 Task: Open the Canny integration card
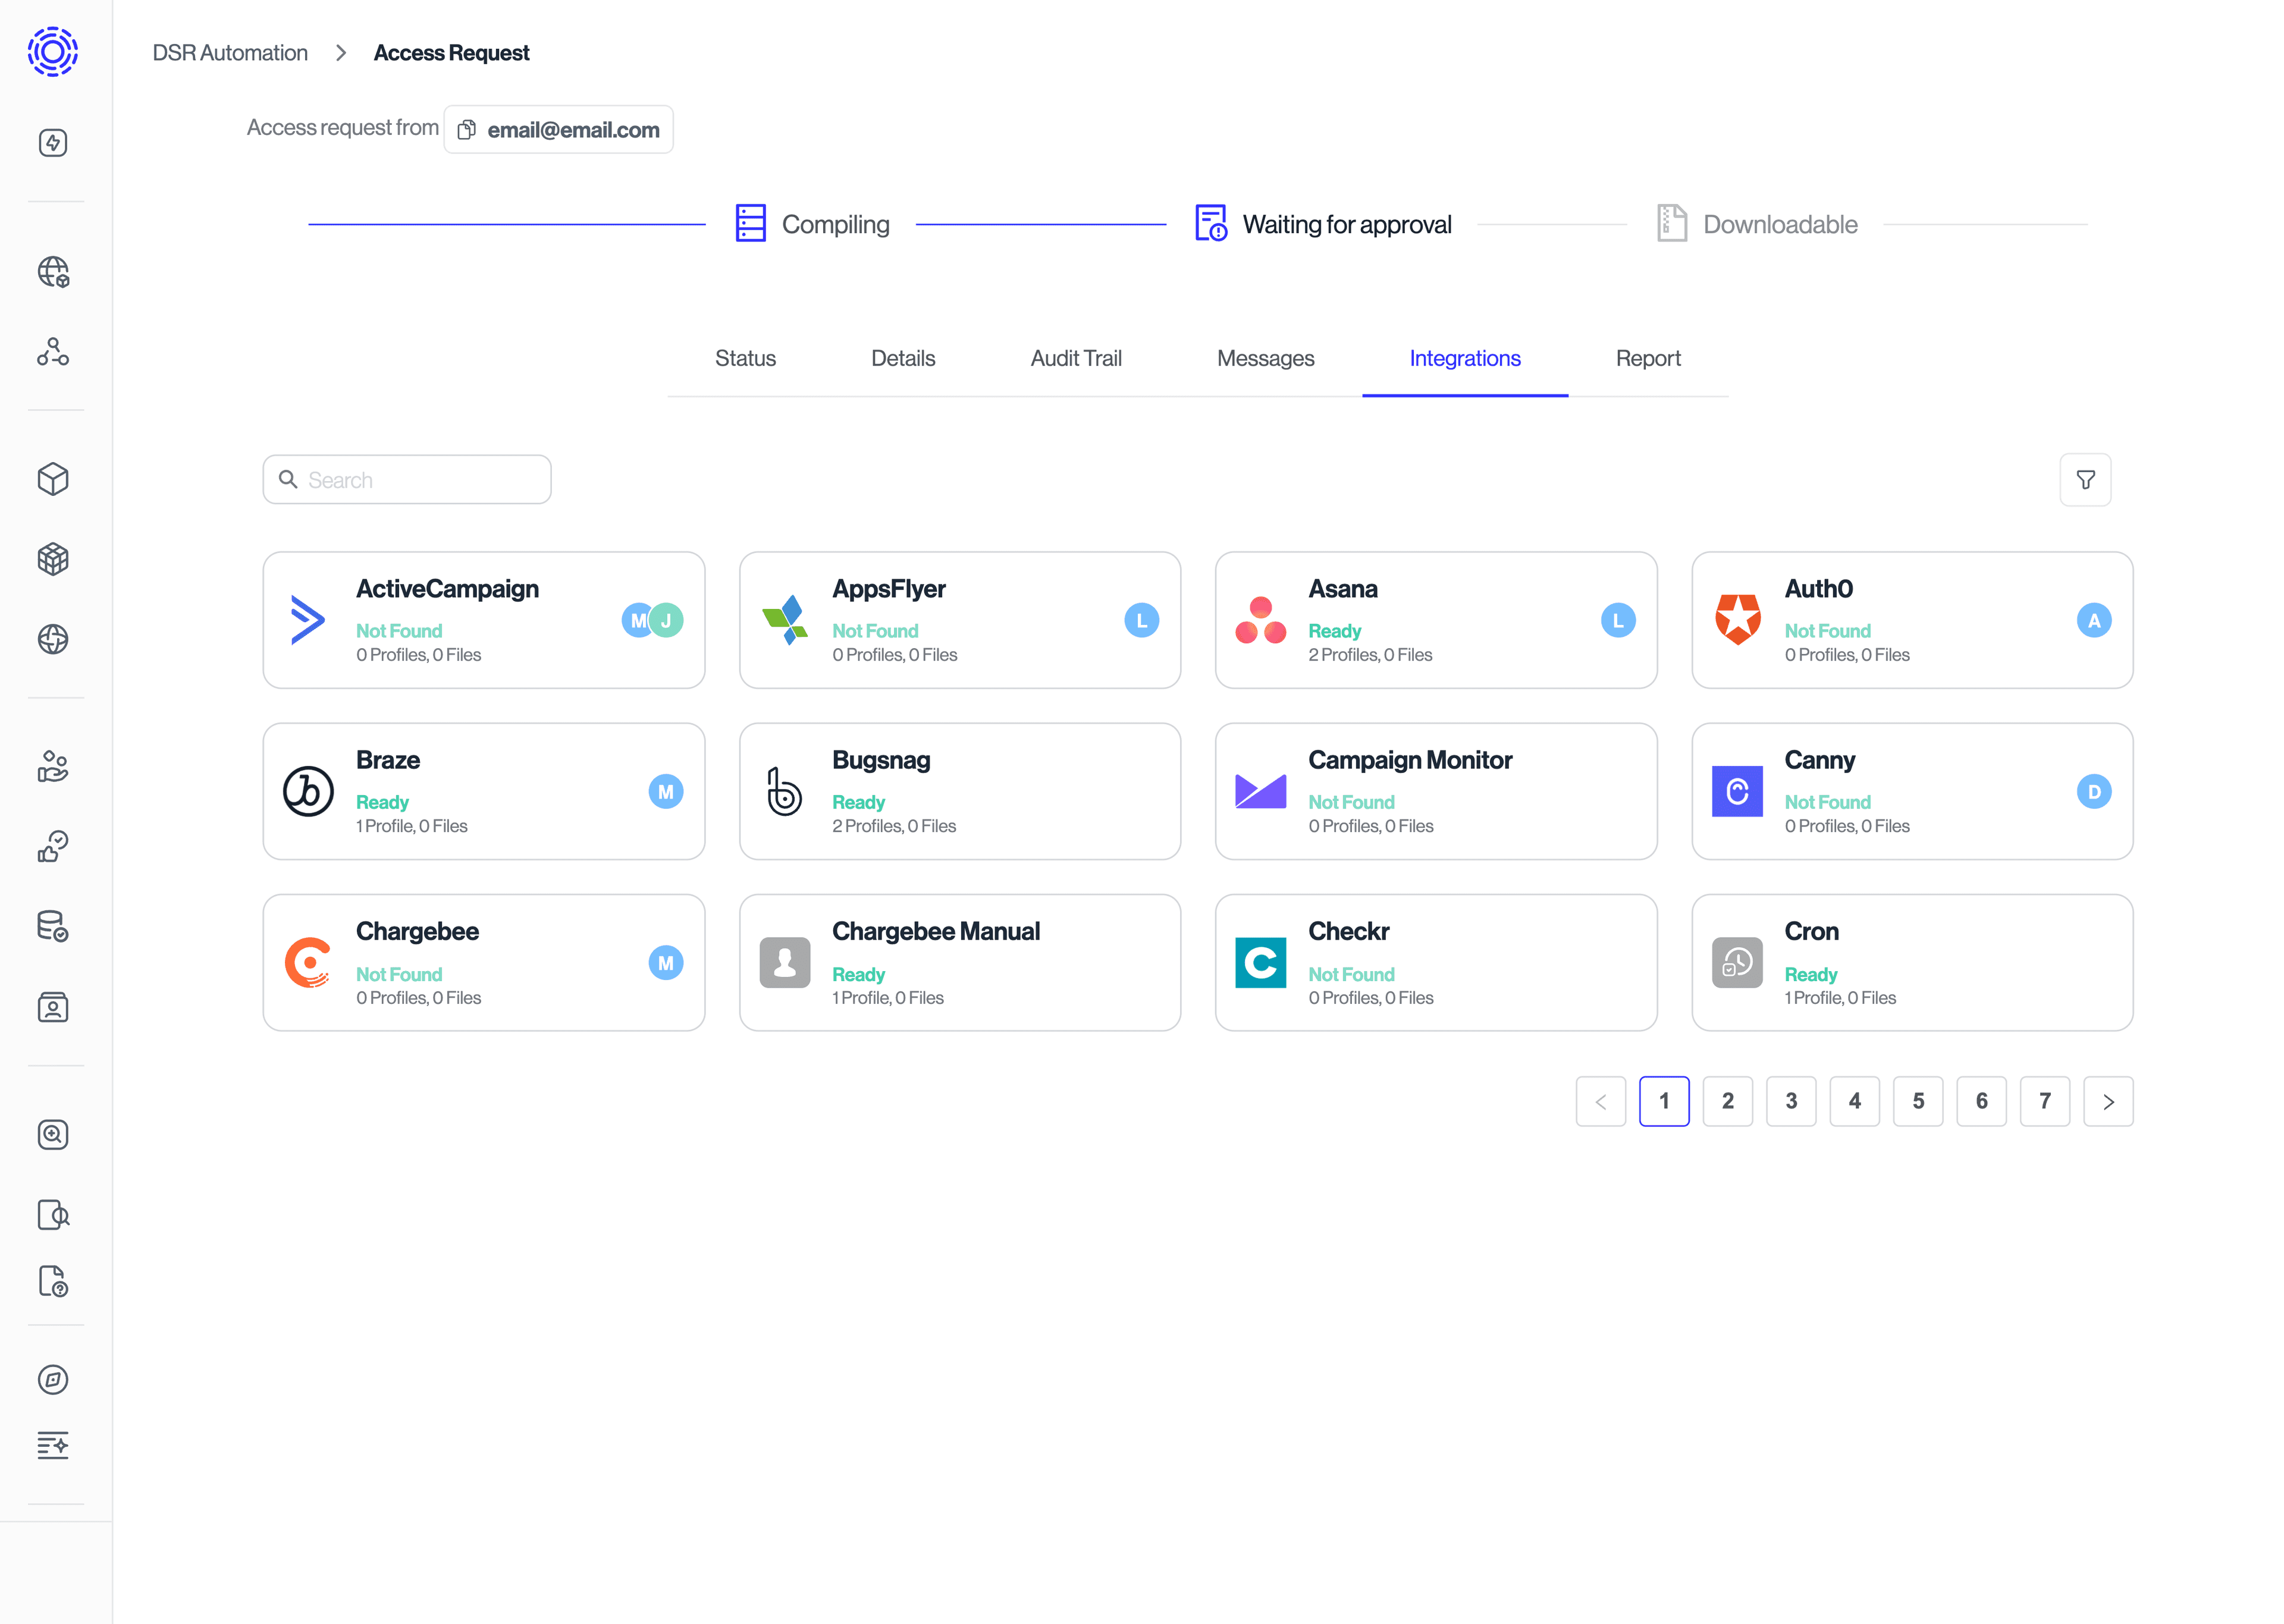[x=1912, y=791]
